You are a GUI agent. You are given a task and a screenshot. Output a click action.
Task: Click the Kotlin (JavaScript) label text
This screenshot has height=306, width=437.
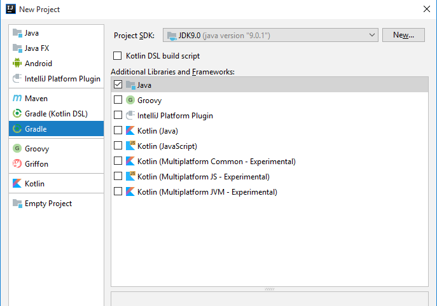click(x=167, y=146)
